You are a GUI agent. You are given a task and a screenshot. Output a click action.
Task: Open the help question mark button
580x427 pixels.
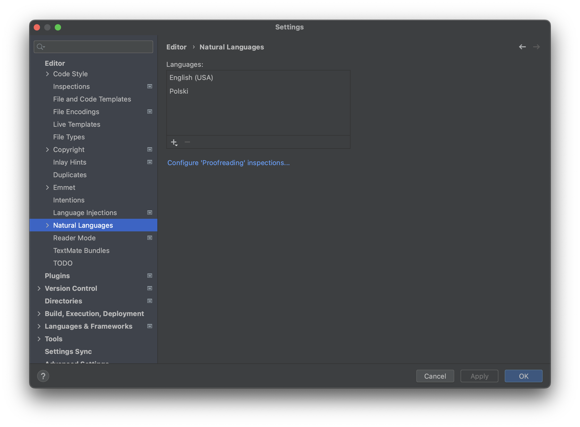tap(43, 376)
